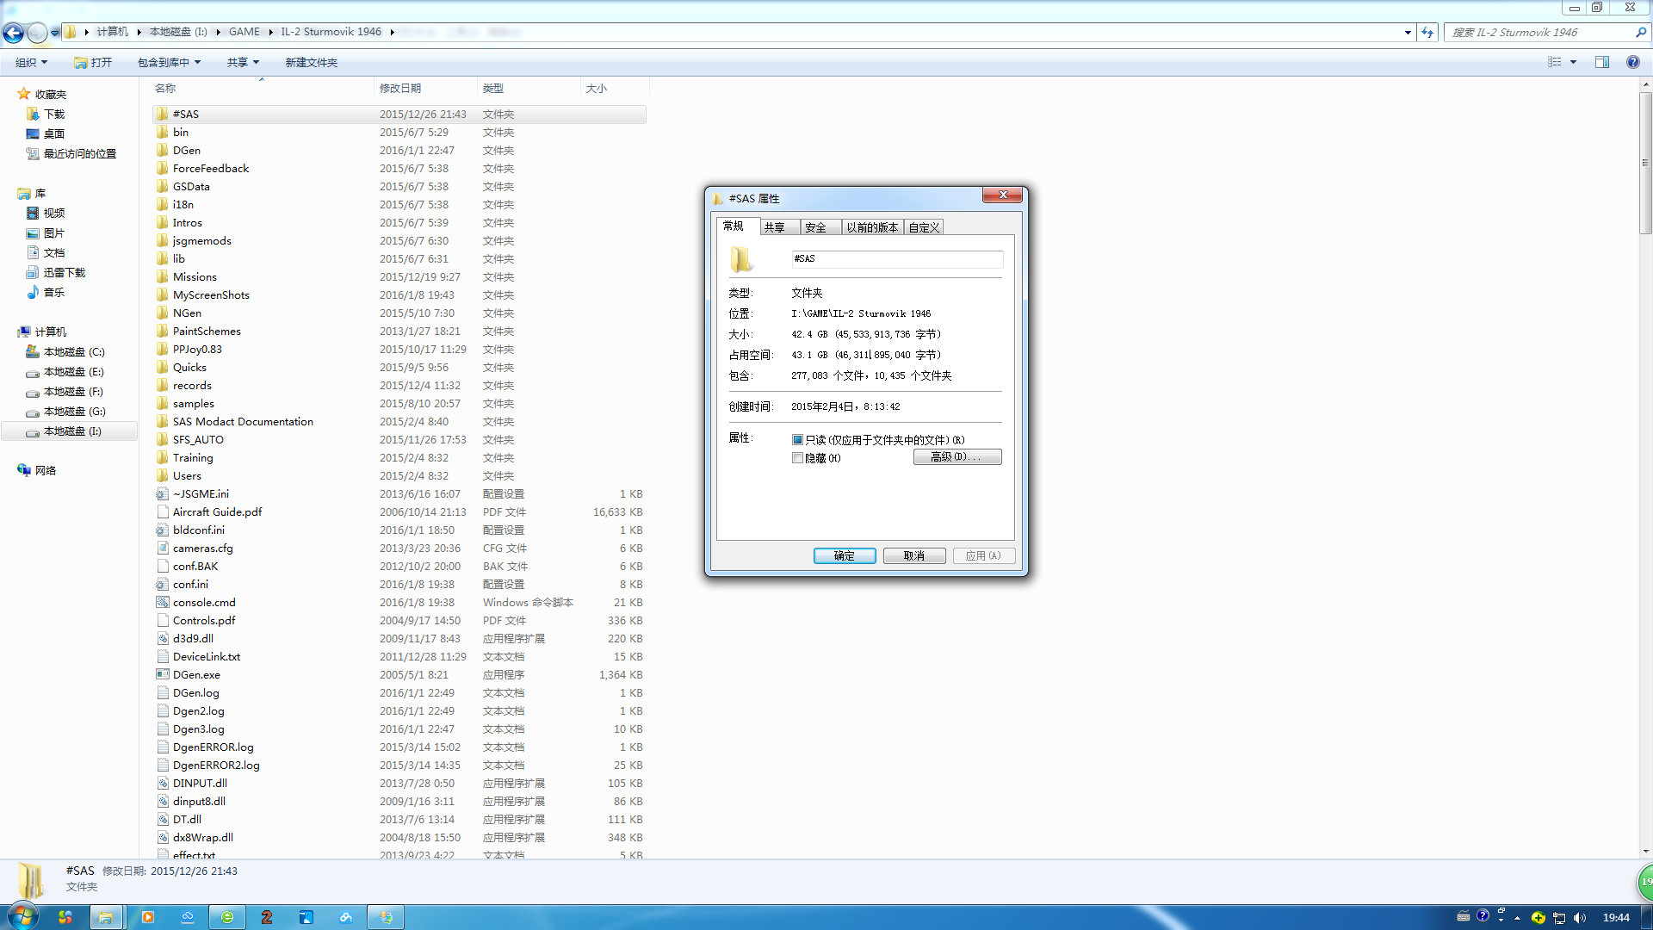Switch to Previous Versions tab
Screen dimensions: 1653x930
(x=871, y=227)
